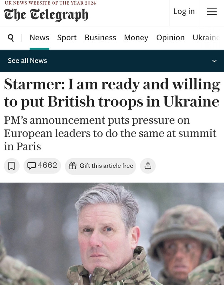Screen dimensions: 224x285
Task: Open the Sport section
Action: point(67,38)
